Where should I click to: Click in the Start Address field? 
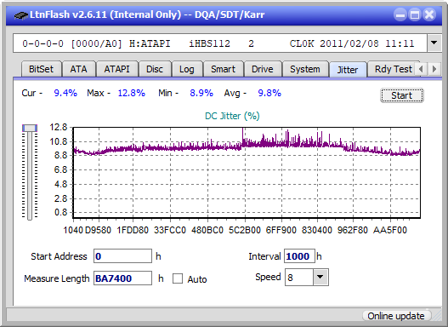pos(123,256)
